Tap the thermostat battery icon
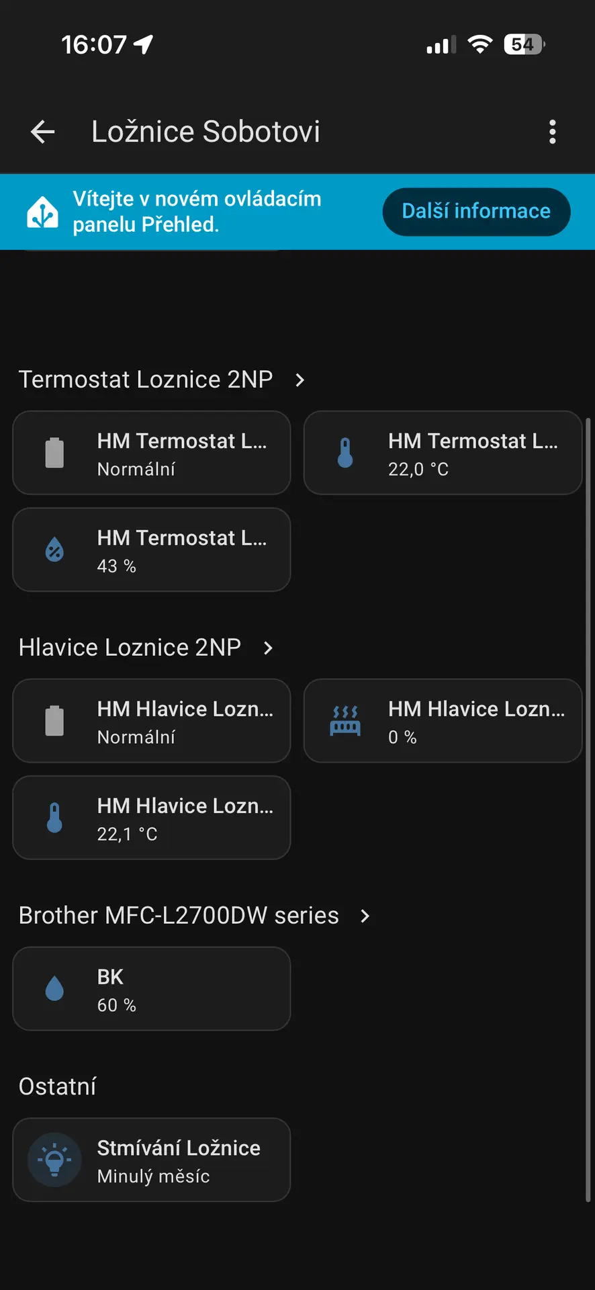The image size is (595, 1290). click(x=54, y=453)
